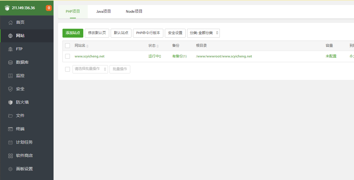Expand the 分类: 全部分类 dropdown

pyautogui.click(x=203, y=33)
